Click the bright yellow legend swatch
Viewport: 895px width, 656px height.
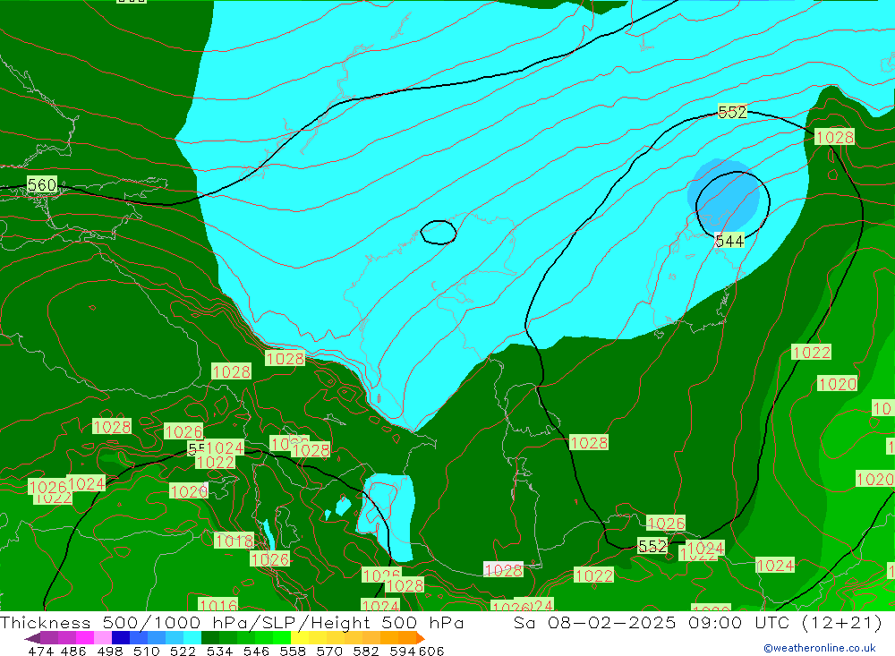point(300,638)
